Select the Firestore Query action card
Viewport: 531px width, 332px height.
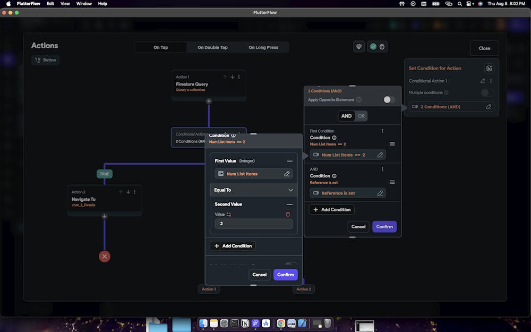pyautogui.click(x=209, y=84)
